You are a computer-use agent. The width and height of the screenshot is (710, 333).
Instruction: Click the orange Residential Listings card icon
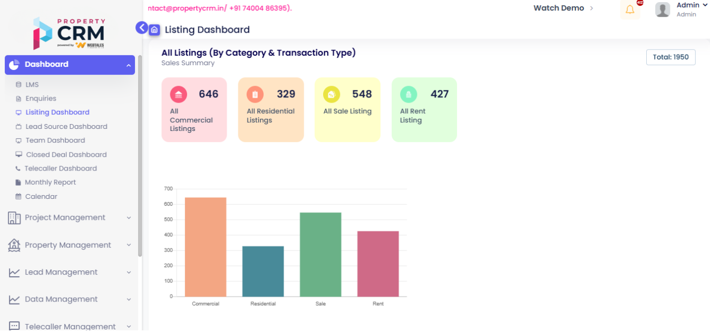click(255, 95)
